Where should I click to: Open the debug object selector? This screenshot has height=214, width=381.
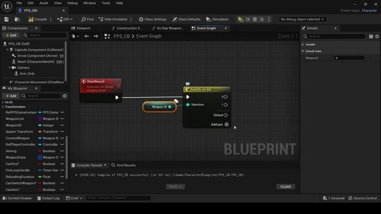(x=302, y=19)
